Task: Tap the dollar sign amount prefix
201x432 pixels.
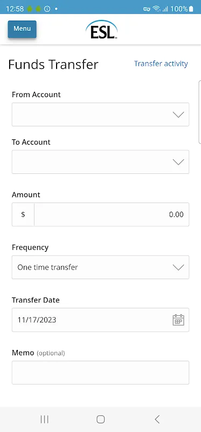Action: pyautogui.click(x=23, y=214)
